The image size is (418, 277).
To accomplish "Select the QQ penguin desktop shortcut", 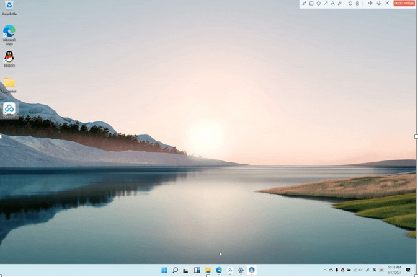I will point(9,58).
